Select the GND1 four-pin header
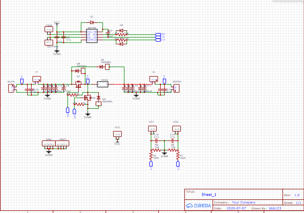 tap(62, 143)
